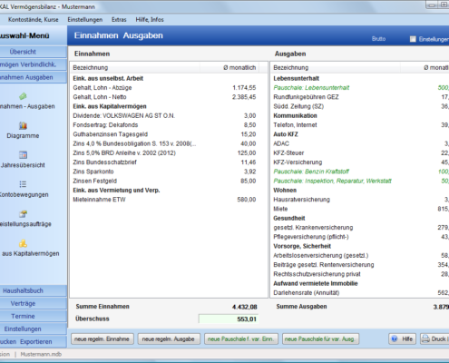Image resolution: width=449 pixels, height=363 pixels.
Task: Open the Freistellungsaufträge icon
Action: click(23, 214)
